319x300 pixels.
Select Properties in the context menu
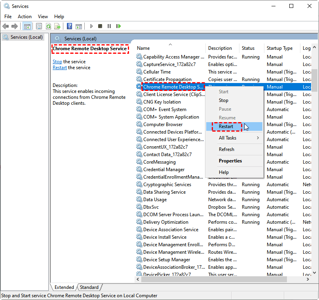[230, 161]
